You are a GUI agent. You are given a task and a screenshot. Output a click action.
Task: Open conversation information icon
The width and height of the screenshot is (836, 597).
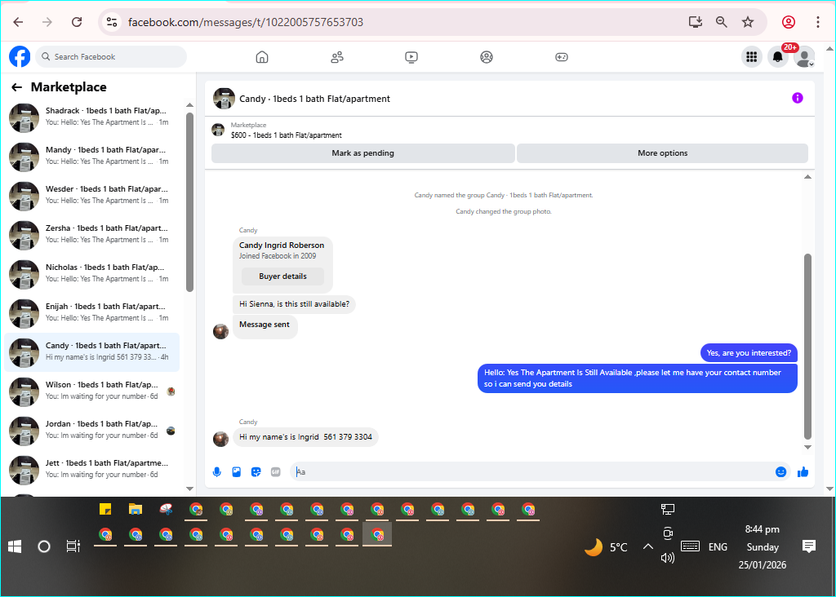[x=797, y=98]
